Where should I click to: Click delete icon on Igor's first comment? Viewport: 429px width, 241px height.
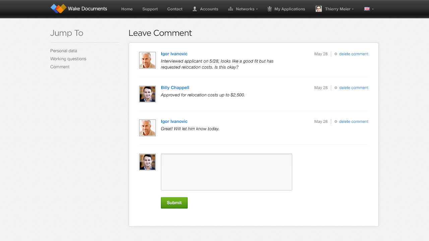336,54
